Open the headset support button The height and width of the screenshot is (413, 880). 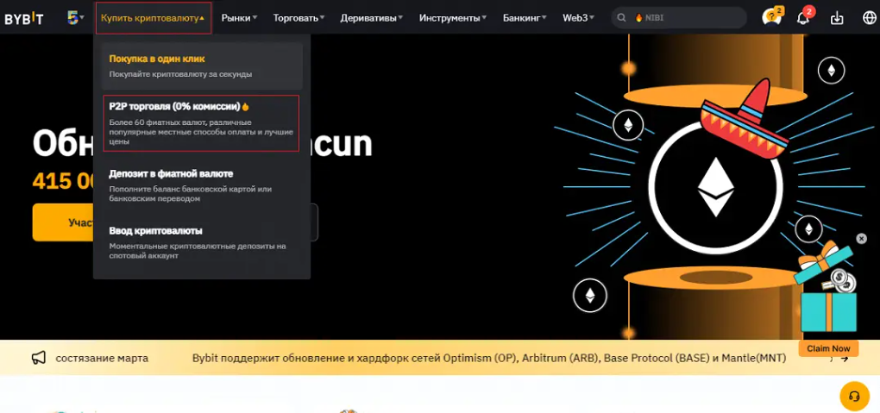[855, 397]
